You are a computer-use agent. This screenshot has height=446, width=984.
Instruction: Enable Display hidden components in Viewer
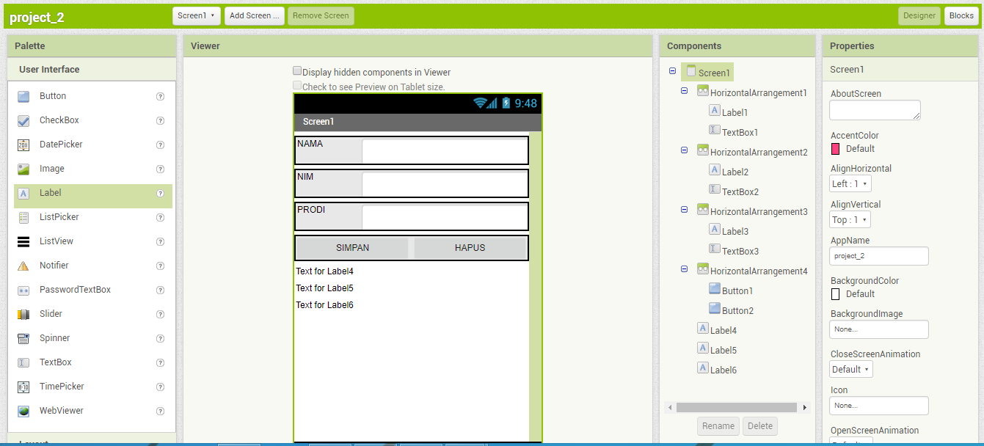point(297,70)
